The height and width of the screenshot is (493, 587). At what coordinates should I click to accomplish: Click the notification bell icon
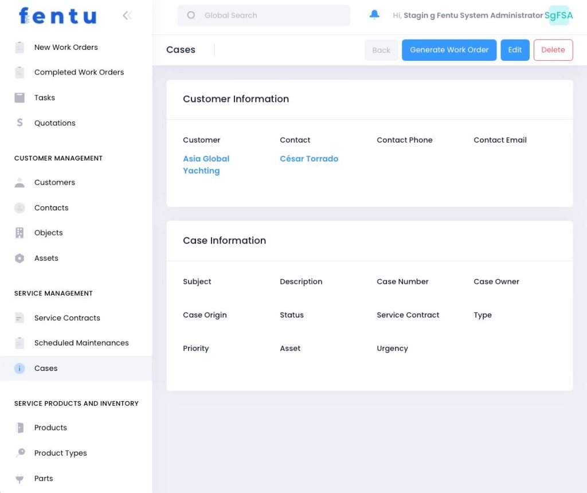pos(374,15)
